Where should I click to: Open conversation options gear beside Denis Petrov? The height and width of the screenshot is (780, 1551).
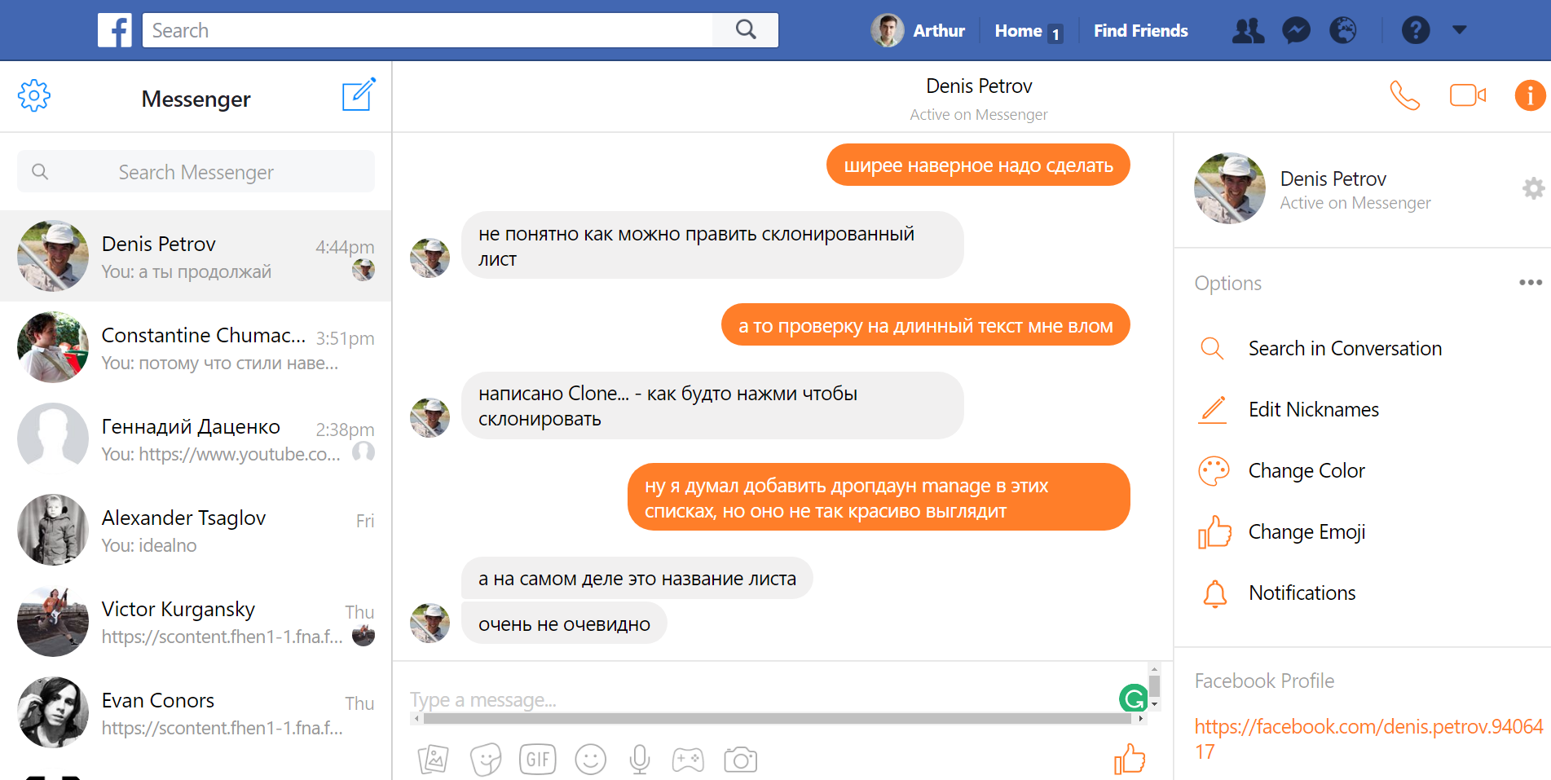pyautogui.click(x=1533, y=188)
